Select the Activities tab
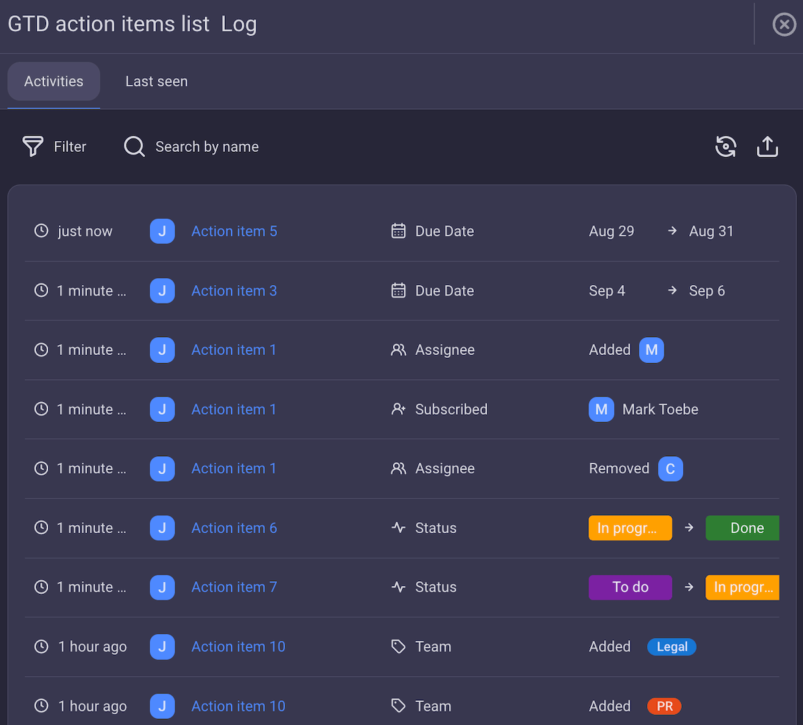Viewport: 803px width, 725px height. click(x=54, y=81)
